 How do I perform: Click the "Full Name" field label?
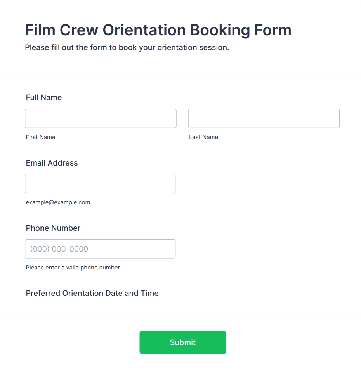pyautogui.click(x=44, y=97)
